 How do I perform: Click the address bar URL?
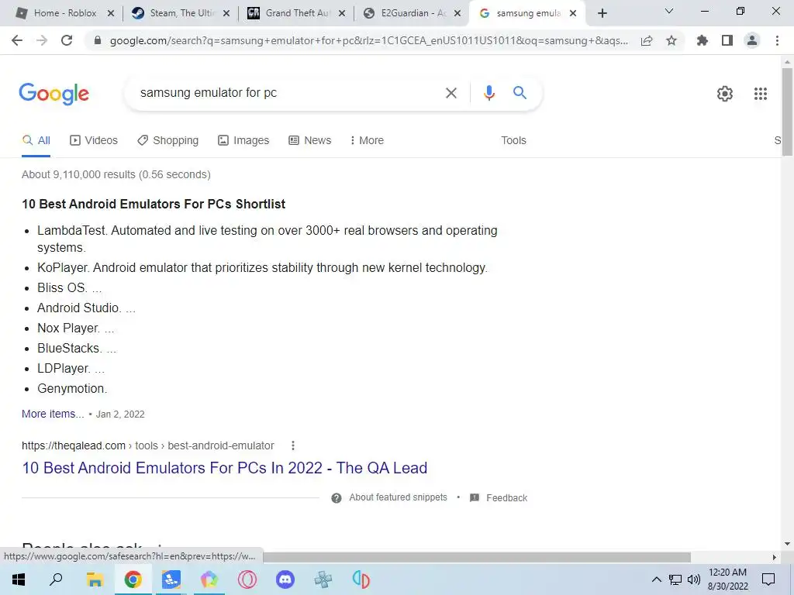(x=368, y=40)
